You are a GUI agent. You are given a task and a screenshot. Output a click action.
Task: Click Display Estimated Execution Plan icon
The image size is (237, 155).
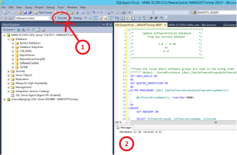coord(96,18)
